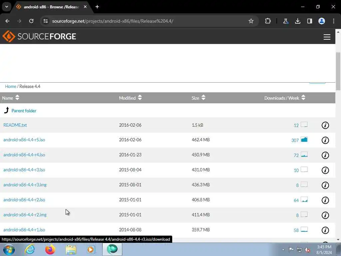
Task: Download android-x86-4.4-r2.img
Action: click(25, 215)
